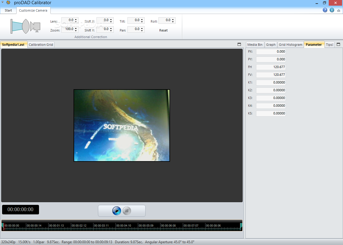Switch to the Start tab
343x245 pixels.
pos(8,10)
